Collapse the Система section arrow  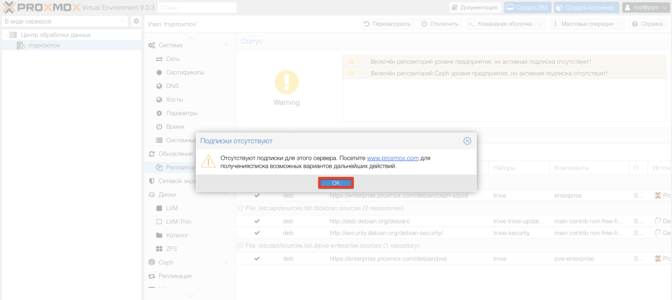tap(226, 45)
